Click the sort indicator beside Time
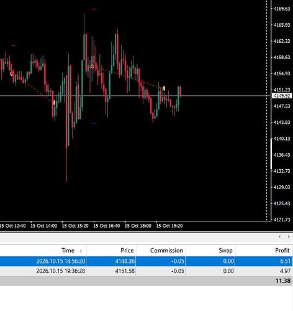Image resolution: width=293 pixels, height=311 pixels. click(x=81, y=251)
